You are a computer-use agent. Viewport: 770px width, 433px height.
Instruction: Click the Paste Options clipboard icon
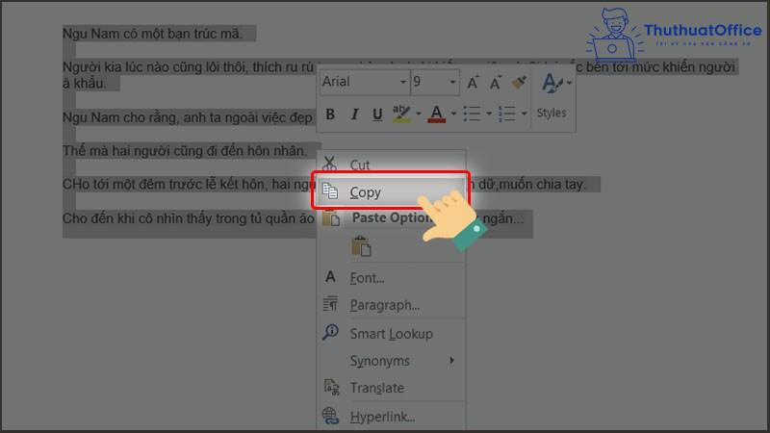click(x=331, y=217)
